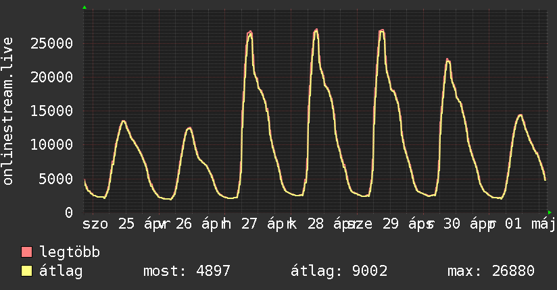Click the 25000 y-axis label

[x=52, y=44]
